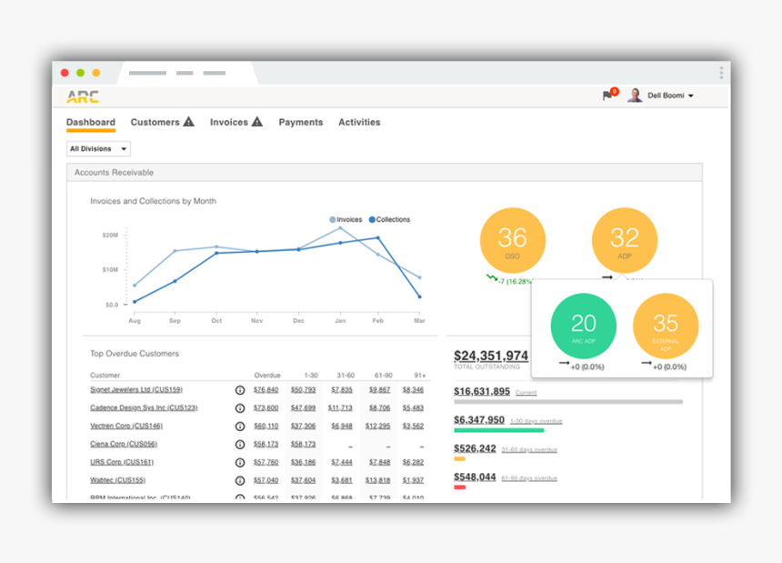This screenshot has width=782, height=563.
Task: Click the green DSO trend arrow
Action: point(492,277)
